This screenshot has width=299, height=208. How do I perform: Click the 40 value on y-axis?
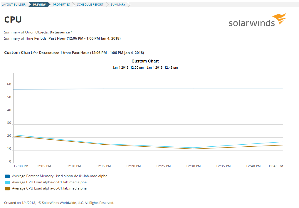click(x=9, y=110)
